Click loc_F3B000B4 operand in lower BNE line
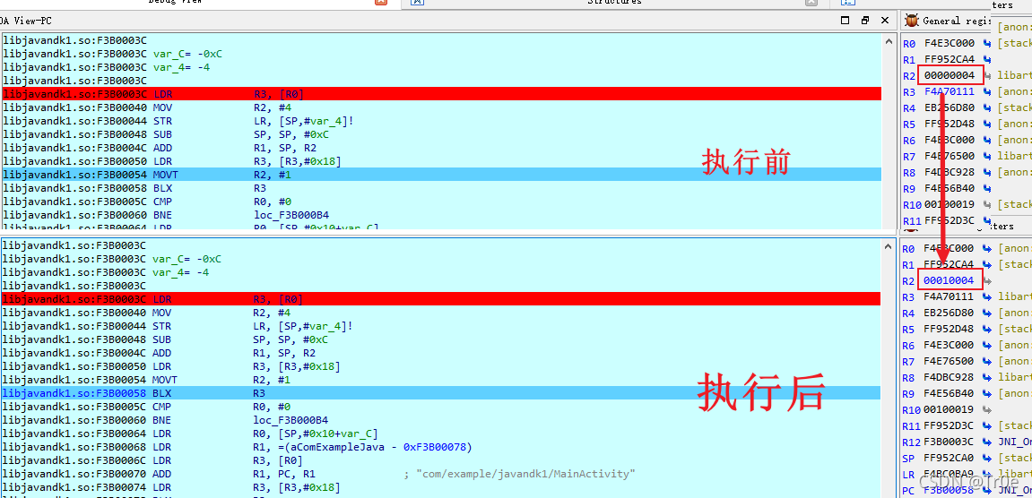 point(291,420)
